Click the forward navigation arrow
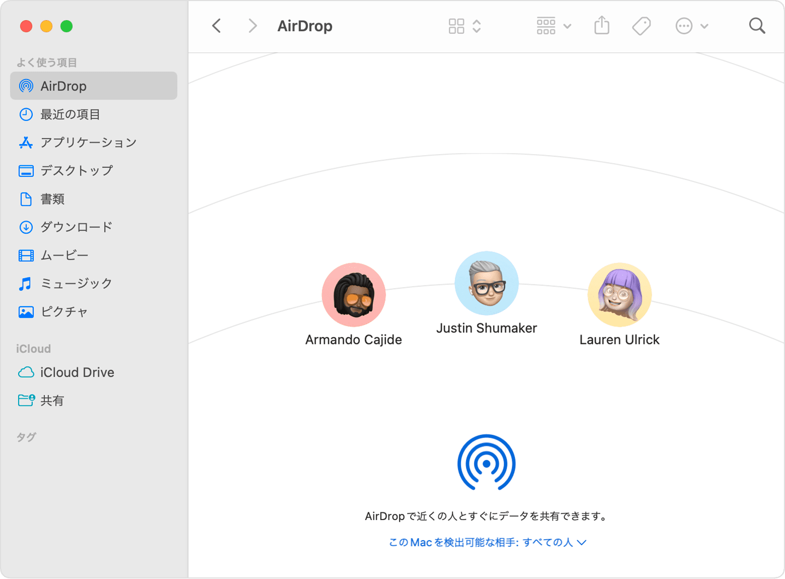Viewport: 785px width, 579px height. tap(252, 26)
